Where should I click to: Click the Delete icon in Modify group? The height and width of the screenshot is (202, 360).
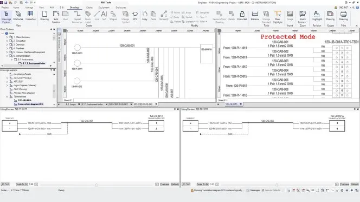coord(232,16)
